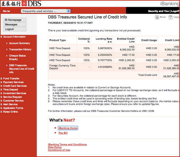The image size is (180, 157).
Task: Click the date and time stamp text
Action: (x=70, y=23)
